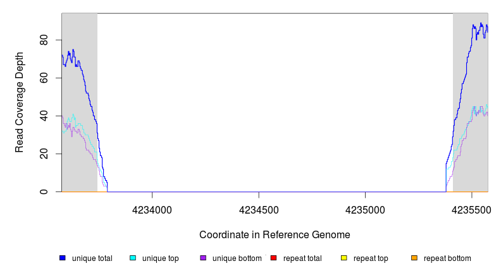Click the 4234000 x-axis tick label

coord(152,210)
